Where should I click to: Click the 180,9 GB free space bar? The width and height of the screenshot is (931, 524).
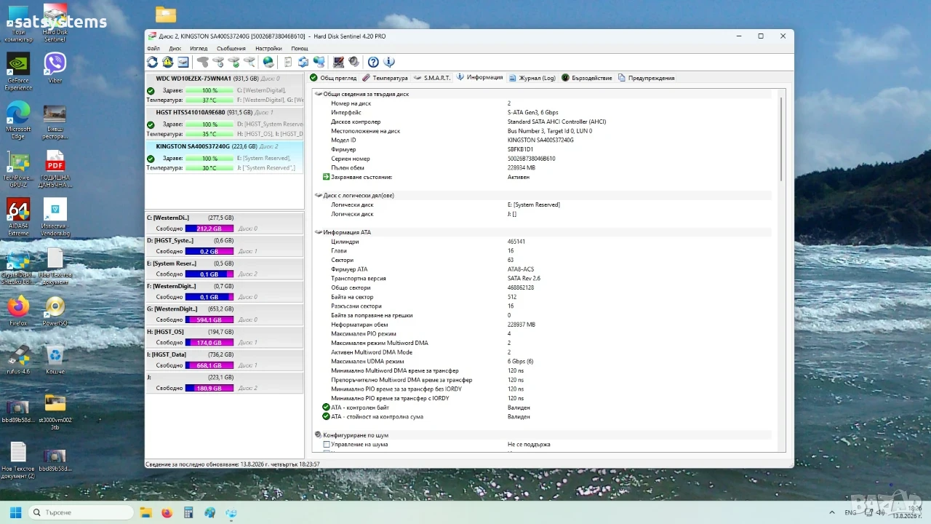pyautogui.click(x=209, y=388)
